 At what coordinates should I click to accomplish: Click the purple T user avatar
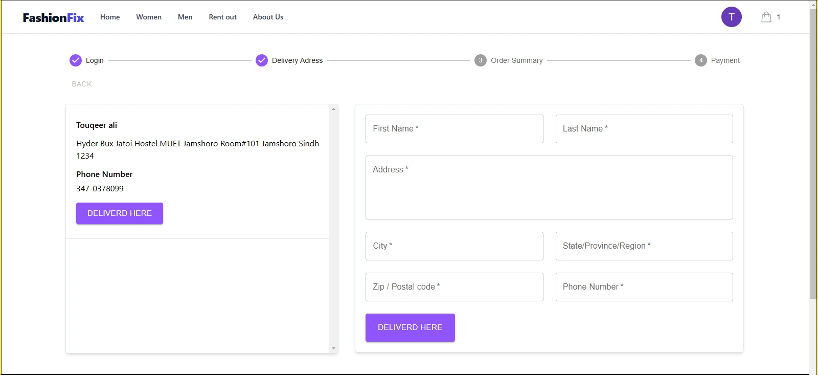point(731,17)
